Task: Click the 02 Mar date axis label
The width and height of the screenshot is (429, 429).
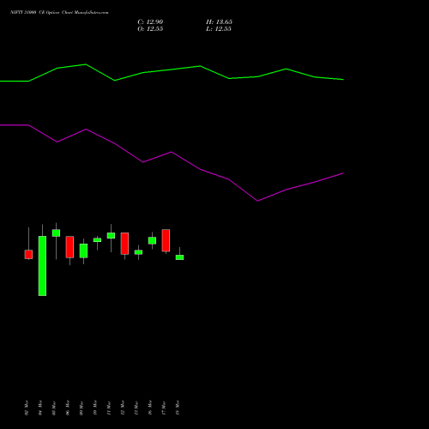Action: click(27, 408)
